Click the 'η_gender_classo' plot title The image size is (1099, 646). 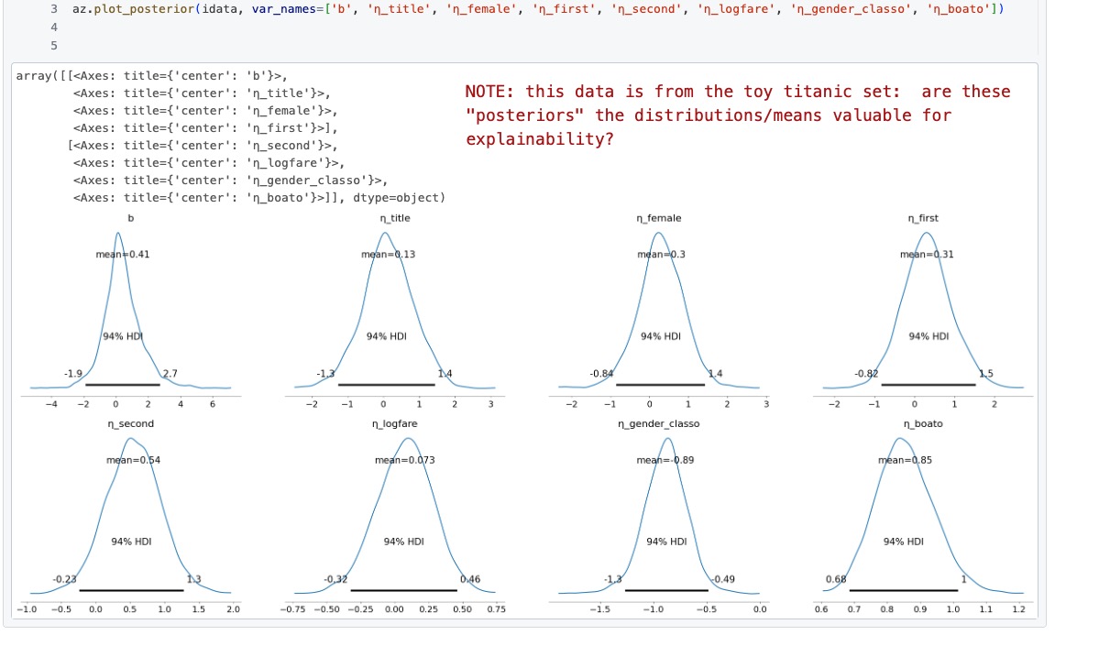(659, 424)
